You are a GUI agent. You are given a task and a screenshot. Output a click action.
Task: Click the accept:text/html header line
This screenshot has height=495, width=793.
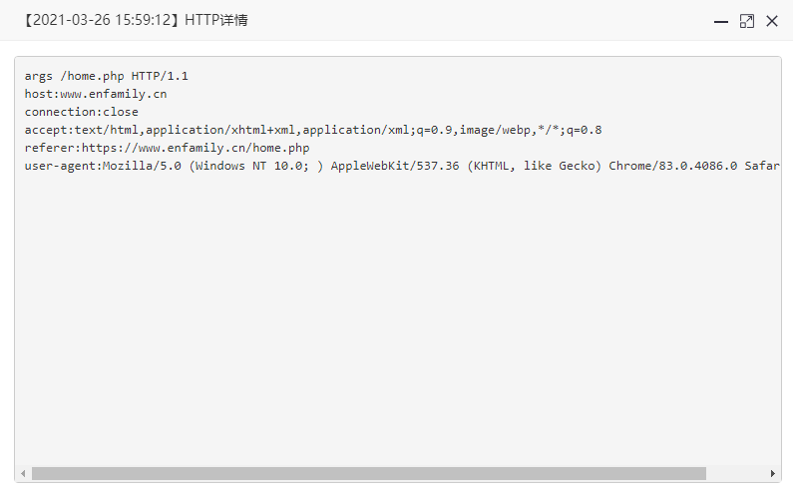point(313,130)
